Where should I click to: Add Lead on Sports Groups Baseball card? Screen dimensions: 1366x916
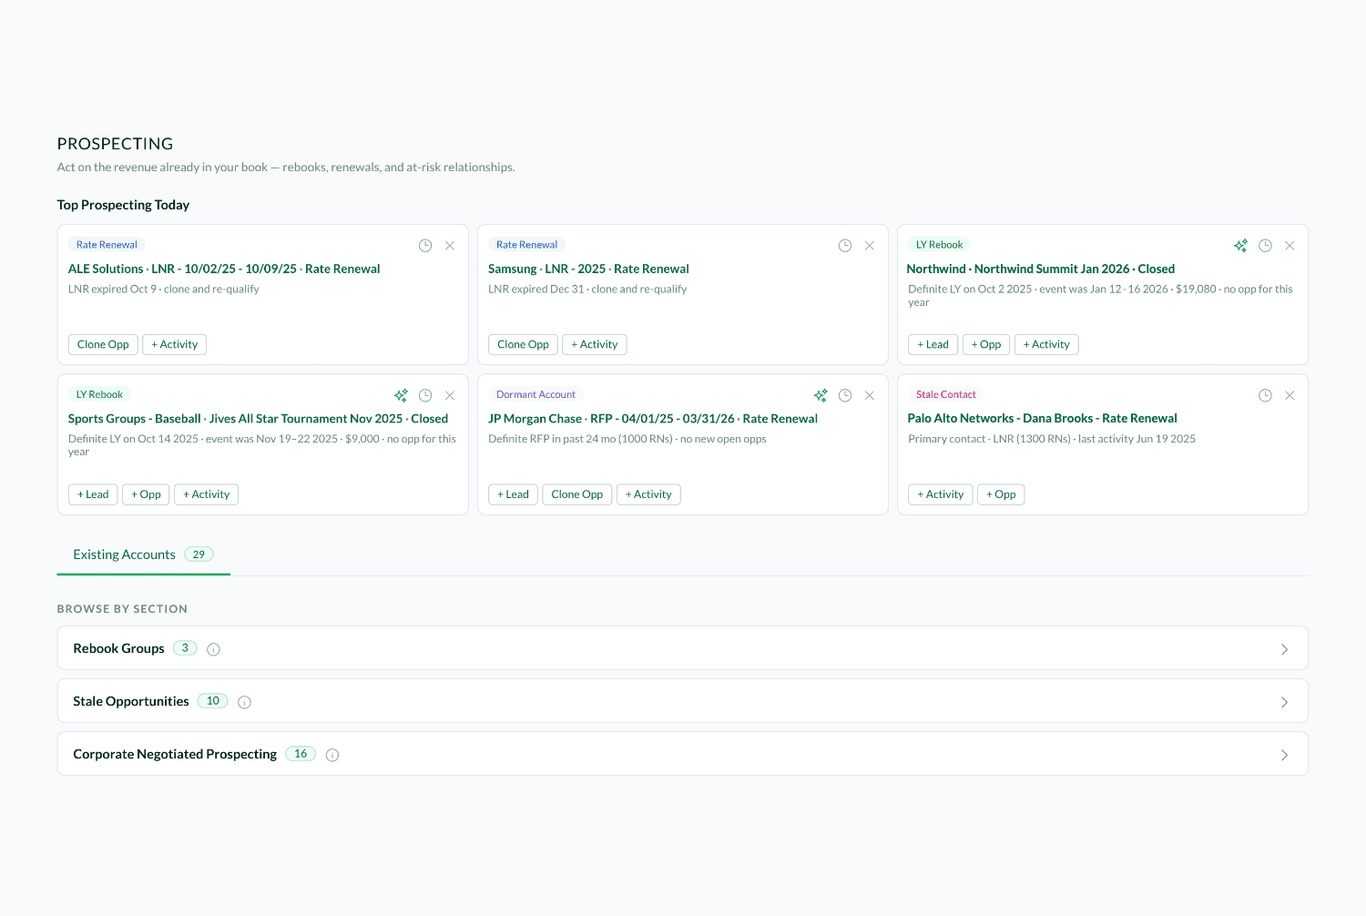pos(93,494)
